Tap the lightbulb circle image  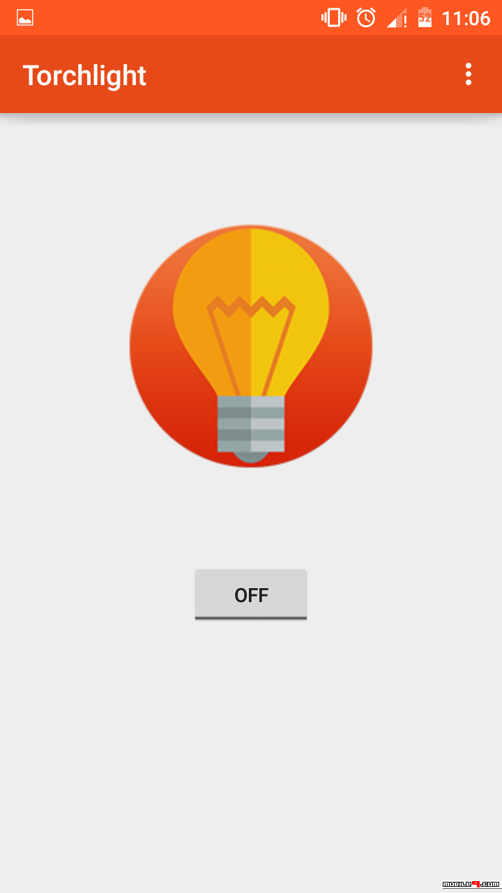pyautogui.click(x=251, y=346)
